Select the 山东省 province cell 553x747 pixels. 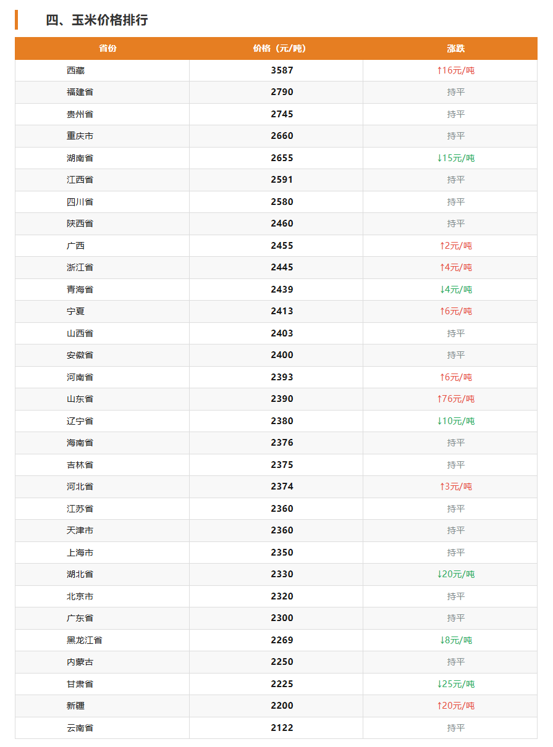(80, 399)
